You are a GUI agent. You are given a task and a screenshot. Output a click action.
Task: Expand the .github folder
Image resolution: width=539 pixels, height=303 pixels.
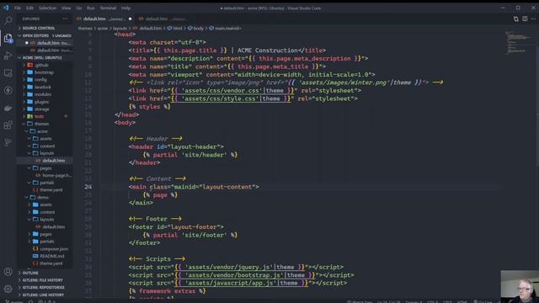pyautogui.click(x=41, y=65)
